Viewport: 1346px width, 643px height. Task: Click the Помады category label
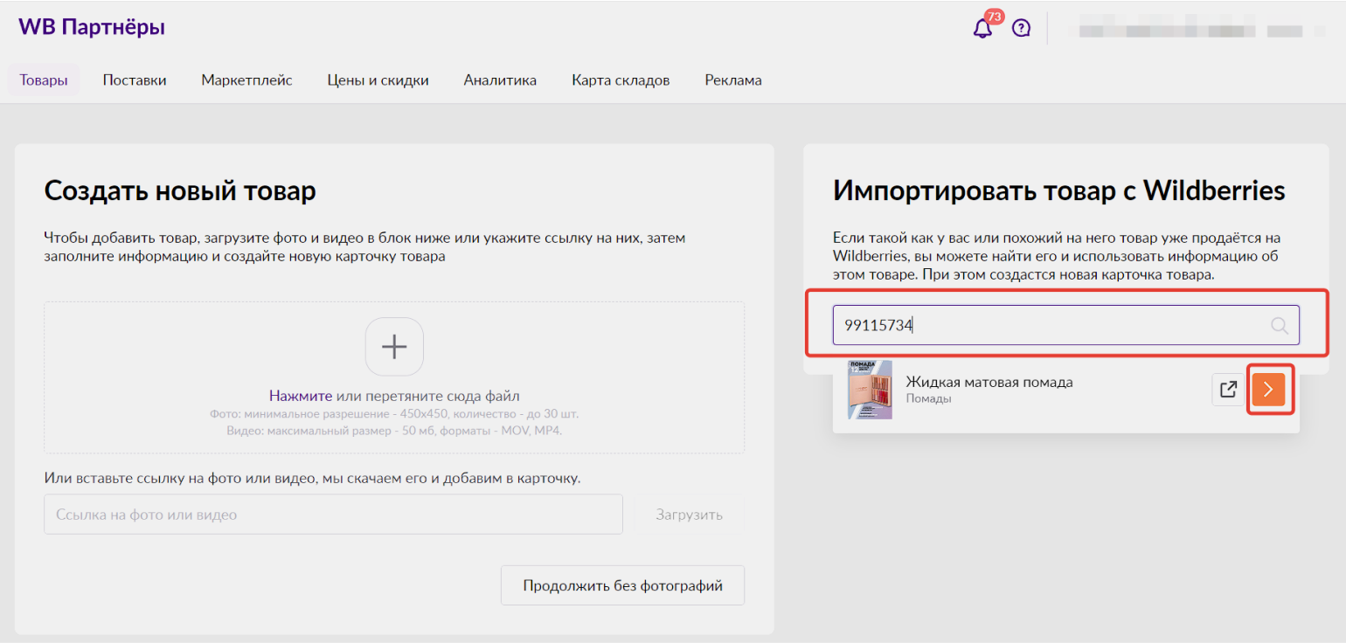point(928,398)
